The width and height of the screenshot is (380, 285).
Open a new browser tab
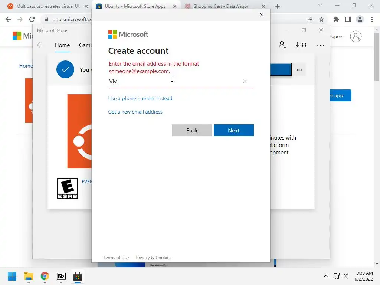[x=278, y=6]
